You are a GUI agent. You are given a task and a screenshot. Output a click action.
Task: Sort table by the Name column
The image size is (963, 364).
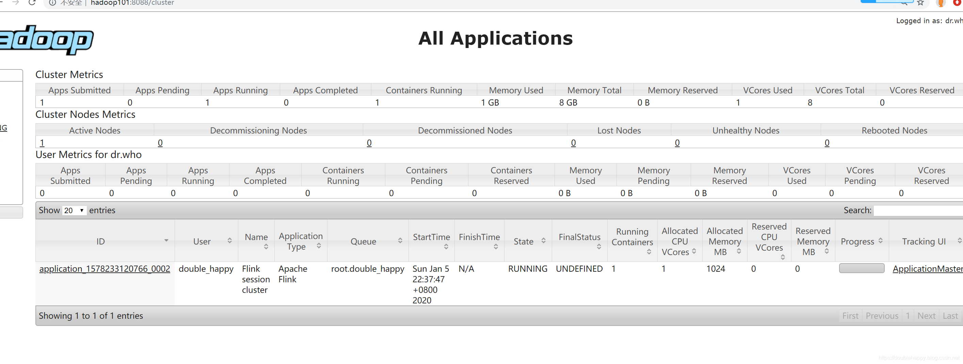266,247
